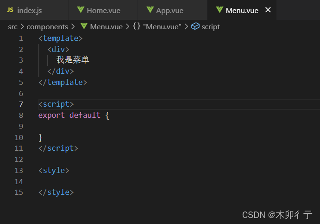320x224 pixels.
Task: Click the chevron after src breadcrumb
Action: point(22,26)
